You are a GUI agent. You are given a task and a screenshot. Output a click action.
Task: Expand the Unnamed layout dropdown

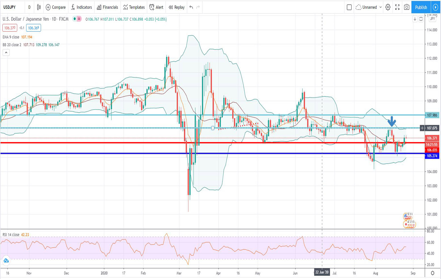coord(369,7)
